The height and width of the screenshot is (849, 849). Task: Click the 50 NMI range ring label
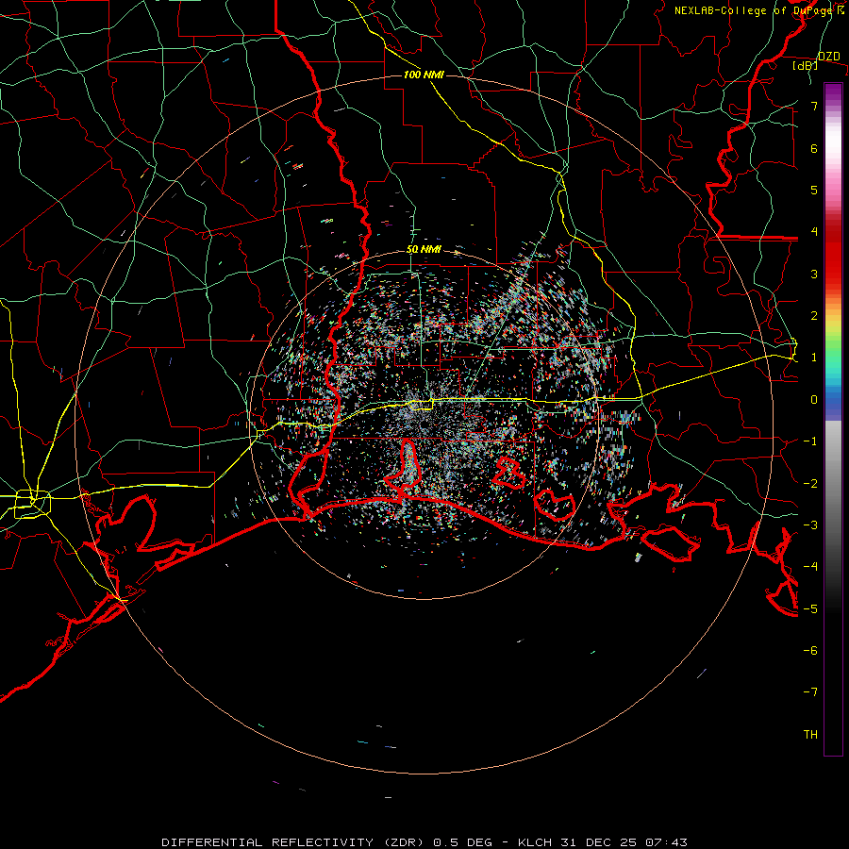(x=424, y=250)
